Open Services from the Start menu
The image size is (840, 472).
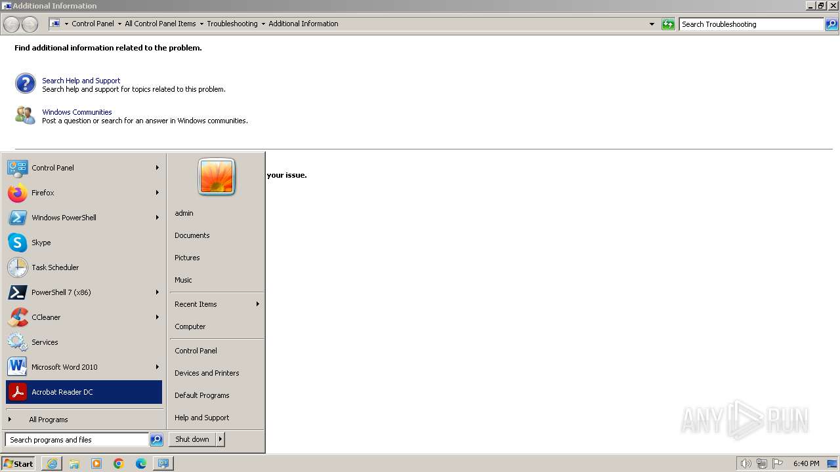pyautogui.click(x=18, y=342)
